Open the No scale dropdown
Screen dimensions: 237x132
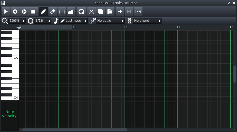pyautogui.click(x=110, y=21)
